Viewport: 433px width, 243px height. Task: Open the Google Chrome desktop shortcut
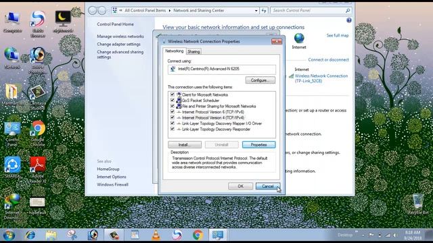[38, 133]
